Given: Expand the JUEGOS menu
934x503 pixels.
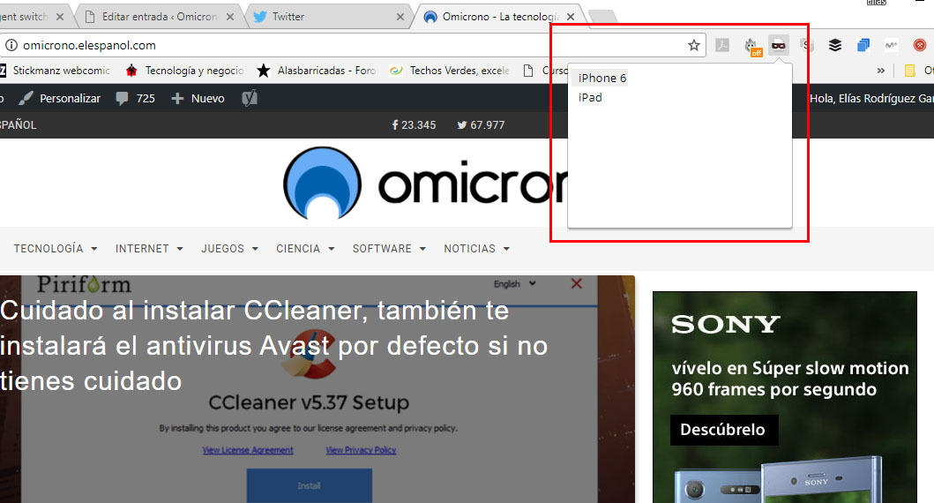Looking at the screenshot, I should pyautogui.click(x=229, y=249).
